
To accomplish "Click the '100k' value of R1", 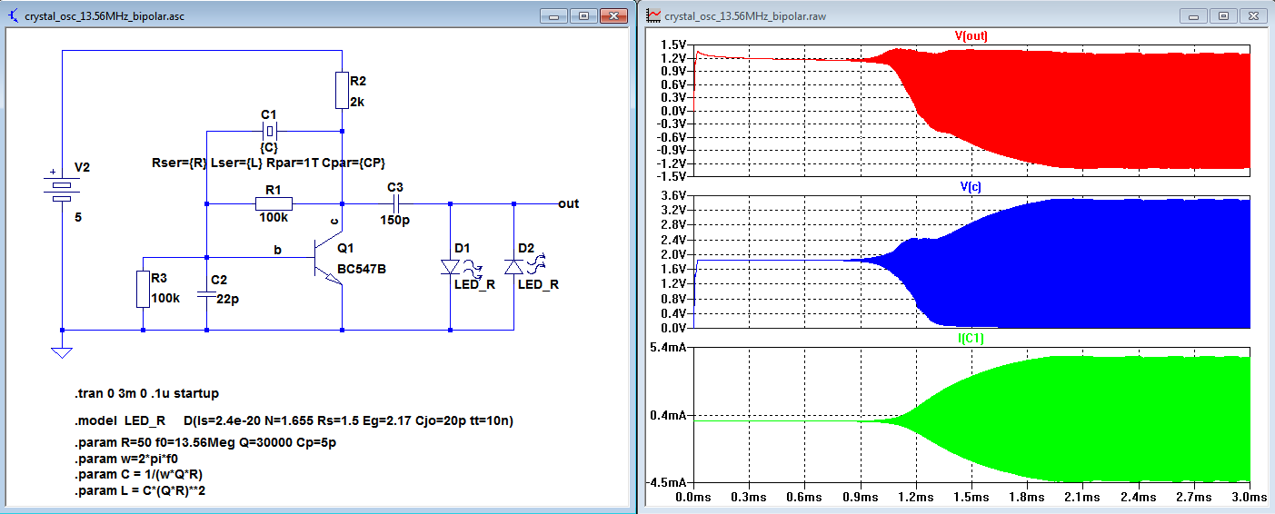I will tap(274, 218).
